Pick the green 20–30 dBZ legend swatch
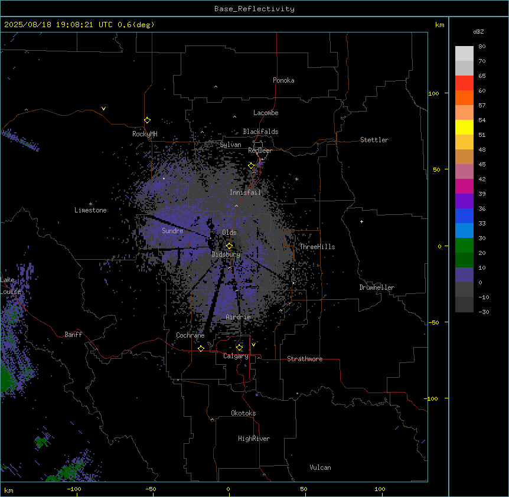509x497 pixels. tap(464, 246)
